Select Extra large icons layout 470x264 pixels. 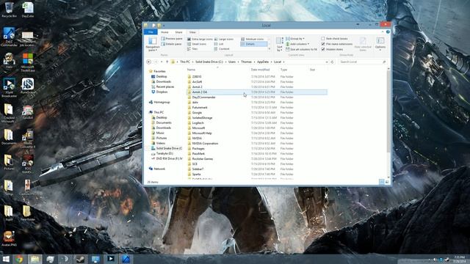[x=200, y=39]
